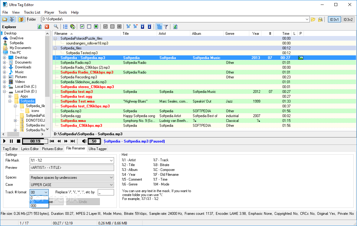Image resolution: width=357 pixels, height=226 pixels.
Task: Fast forward the current track
Action: pos(66,141)
